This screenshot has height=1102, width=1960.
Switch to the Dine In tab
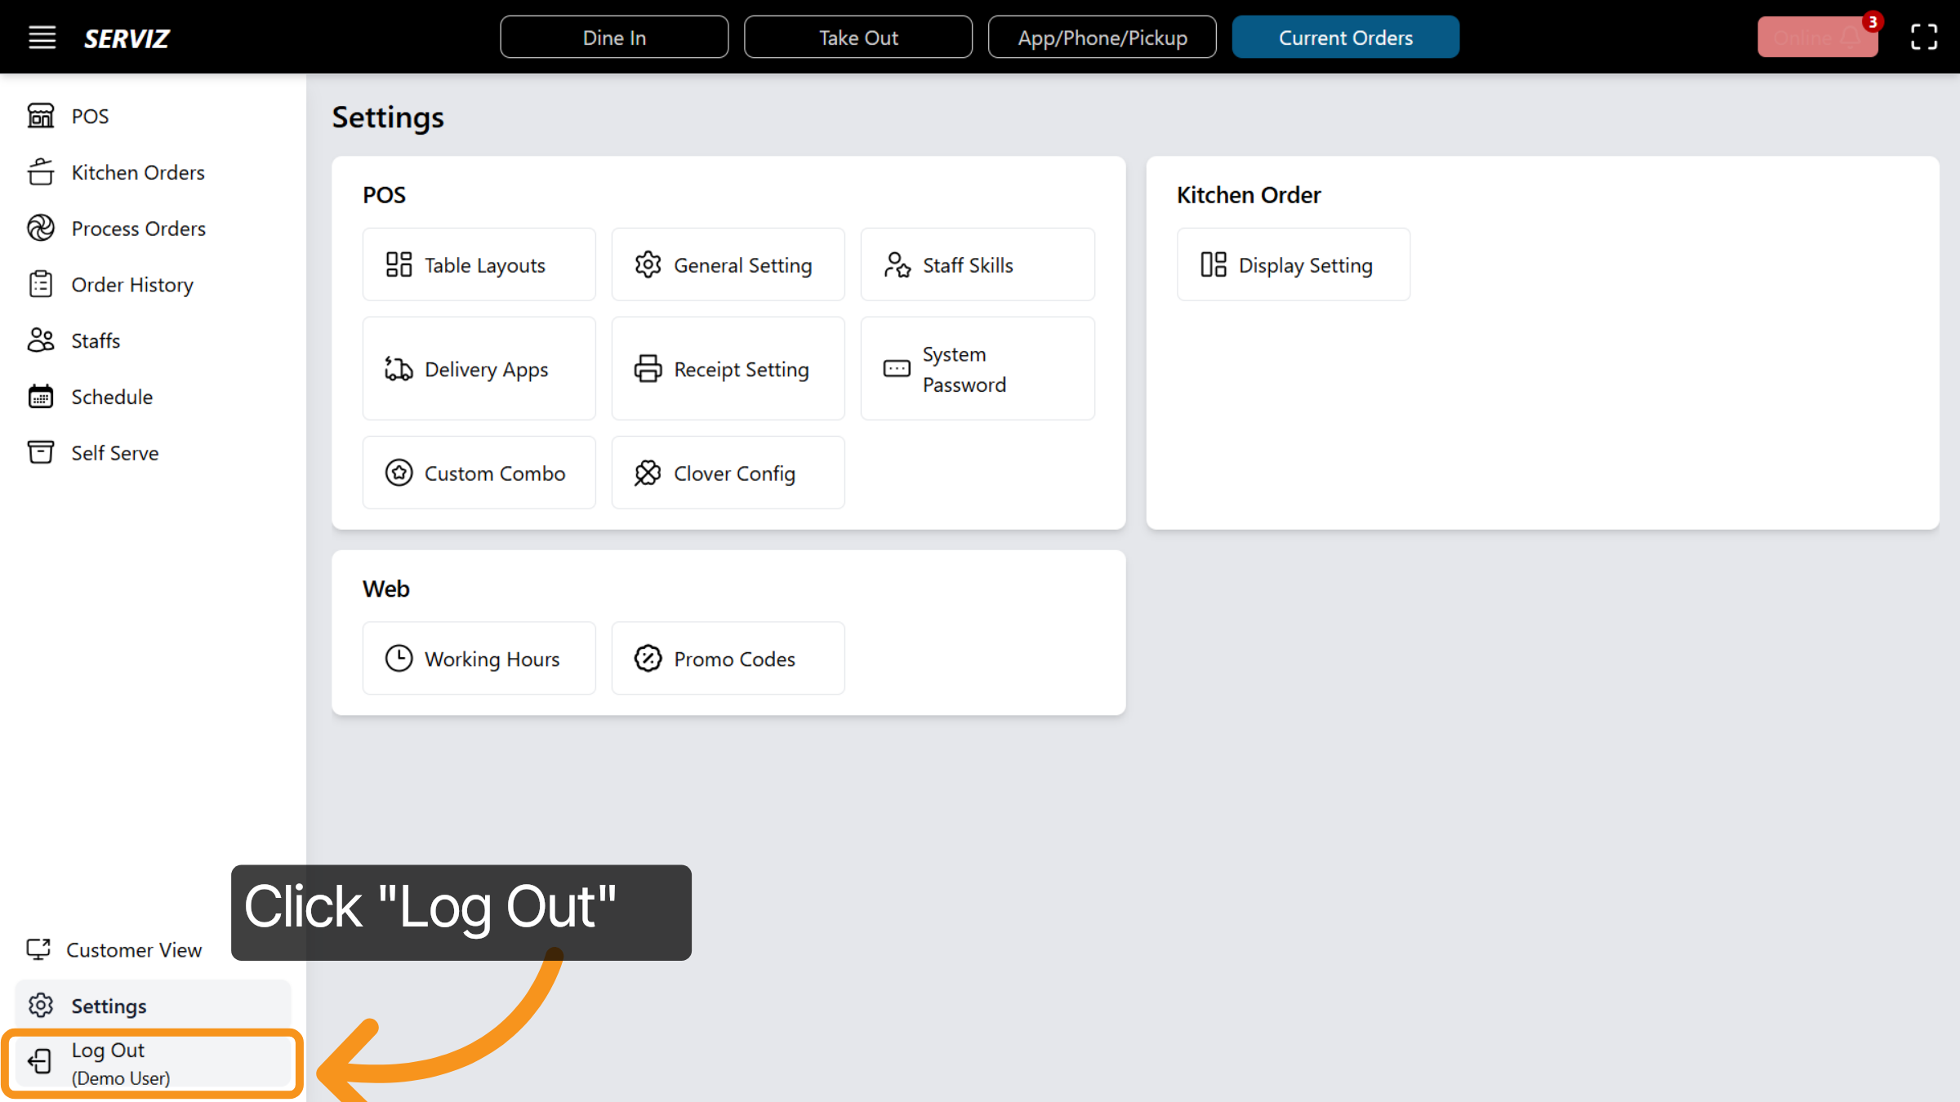613,37
